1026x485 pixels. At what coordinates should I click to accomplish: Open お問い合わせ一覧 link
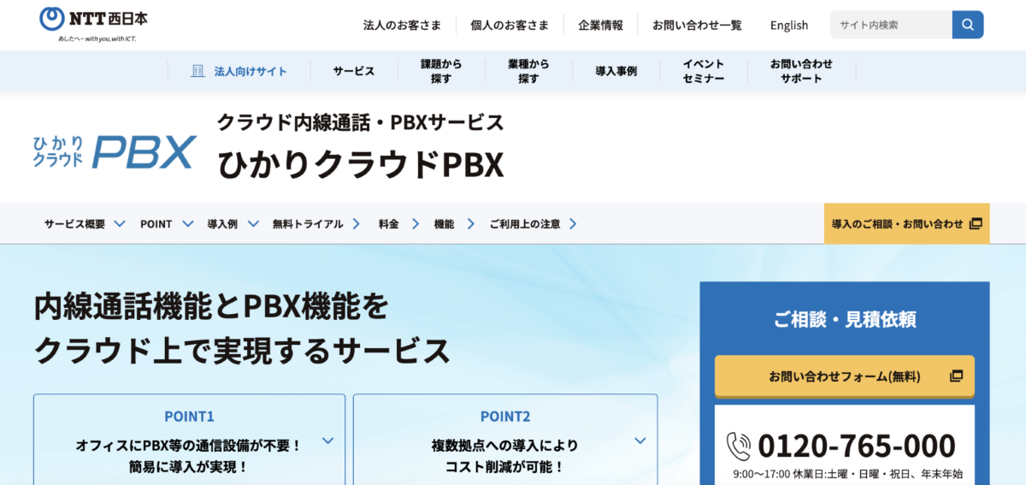click(697, 25)
